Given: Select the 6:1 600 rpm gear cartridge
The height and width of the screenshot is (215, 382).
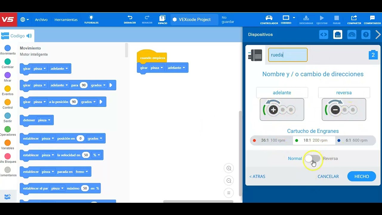Looking at the screenshot, I should click(355, 140).
